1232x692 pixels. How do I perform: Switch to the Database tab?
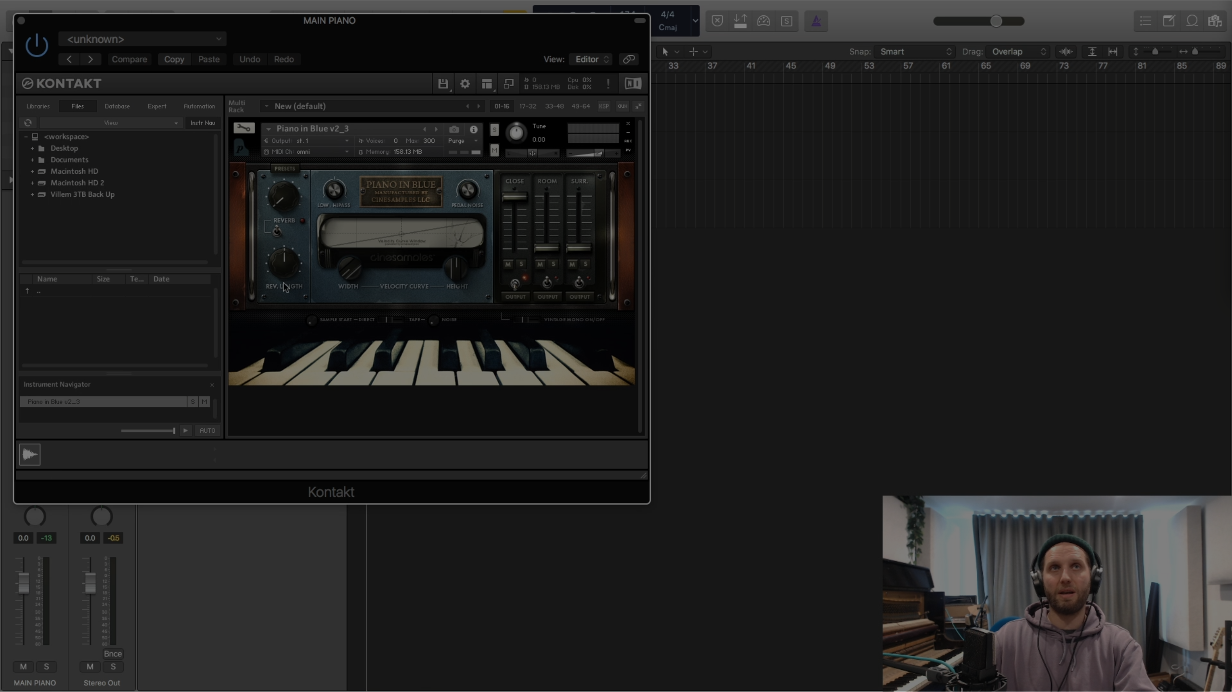pos(117,106)
